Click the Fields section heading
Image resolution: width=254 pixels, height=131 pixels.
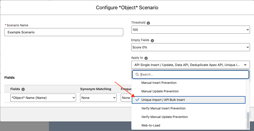[x=9, y=78]
